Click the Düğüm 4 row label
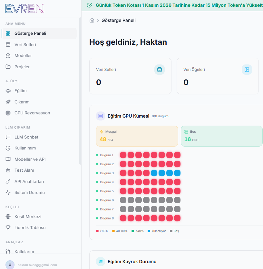 [x=107, y=182]
